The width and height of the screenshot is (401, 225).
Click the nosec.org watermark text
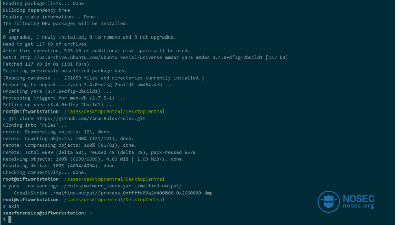click(358, 206)
